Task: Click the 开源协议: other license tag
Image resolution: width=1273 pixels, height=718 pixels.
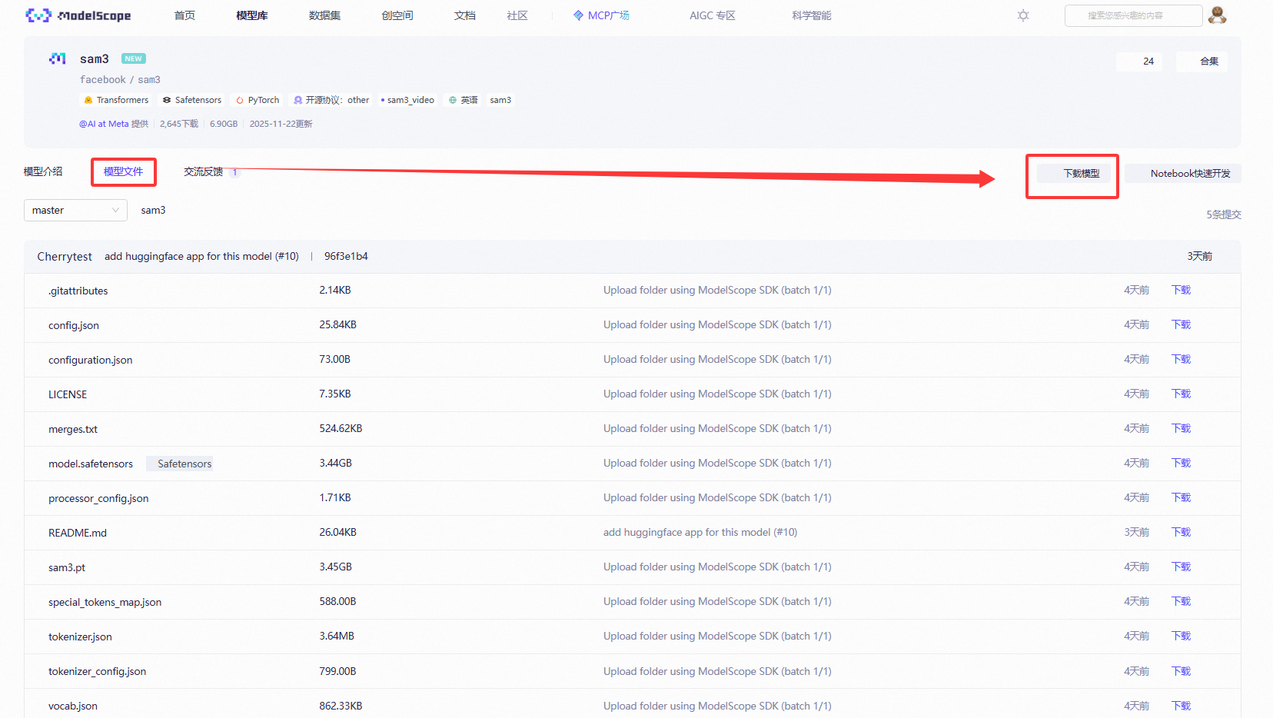Action: (x=331, y=100)
